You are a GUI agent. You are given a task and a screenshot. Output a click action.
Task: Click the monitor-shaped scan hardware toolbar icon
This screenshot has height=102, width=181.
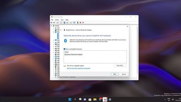click(74, 23)
